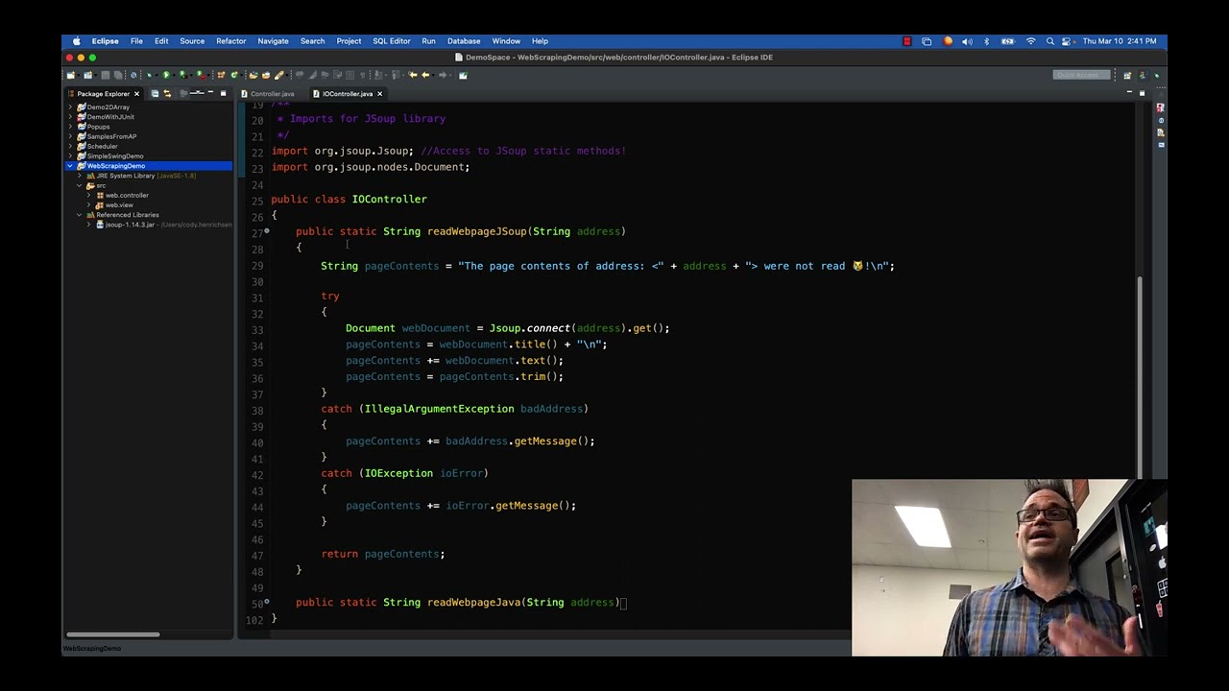1229x691 pixels.
Task: Minimize the Package Explorer view
Action: (x=210, y=93)
